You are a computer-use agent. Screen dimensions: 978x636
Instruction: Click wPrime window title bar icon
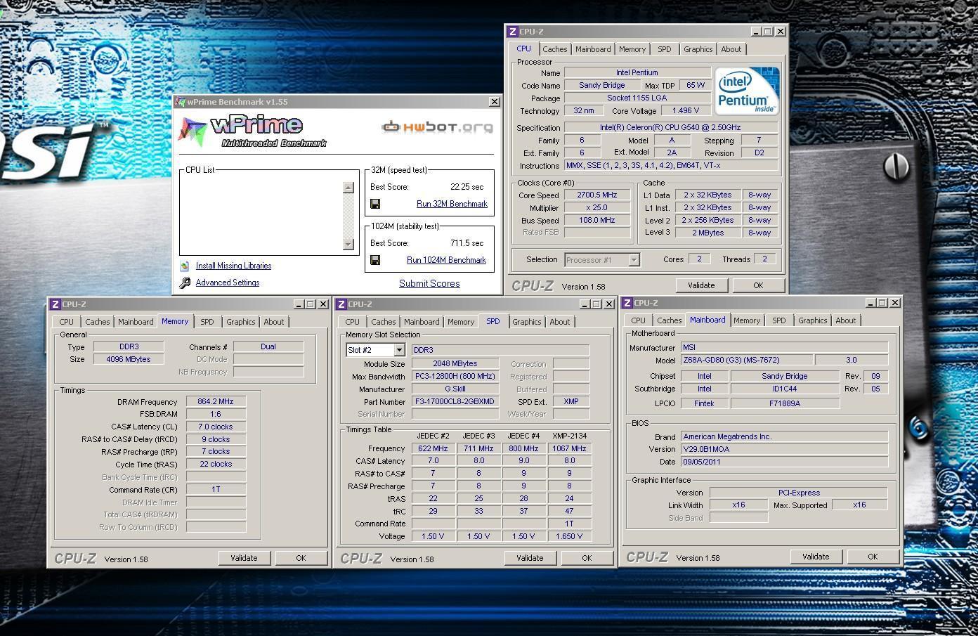[x=181, y=102]
